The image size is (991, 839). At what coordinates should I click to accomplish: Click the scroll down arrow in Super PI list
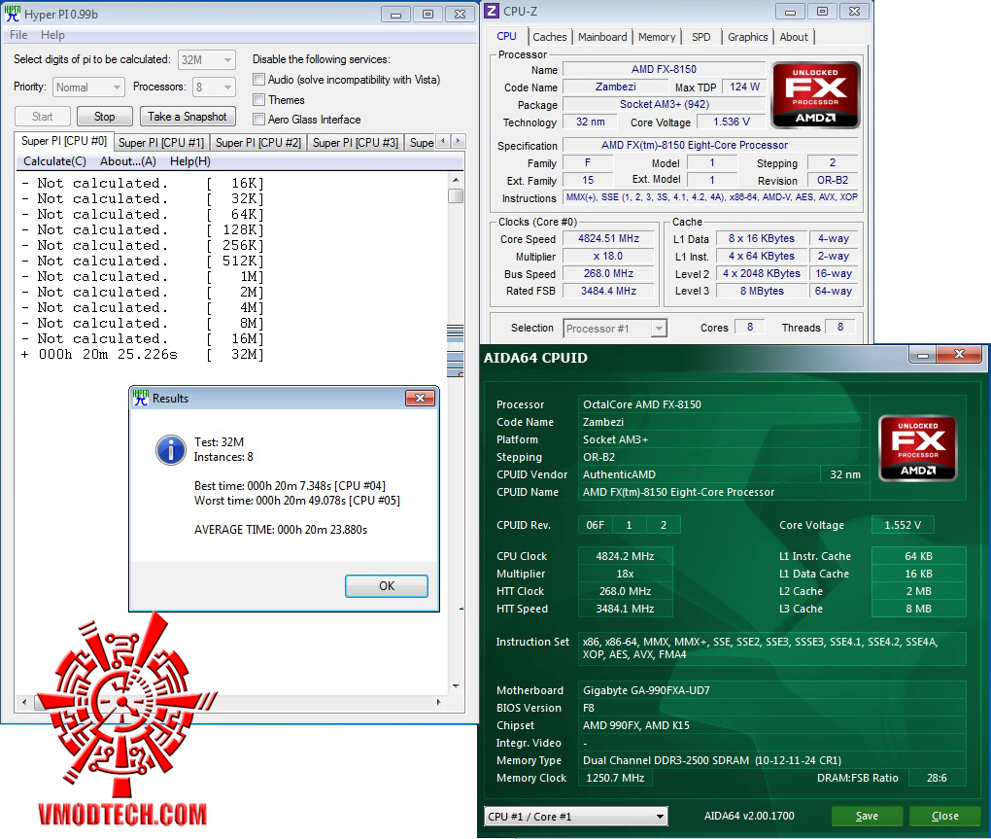456,686
